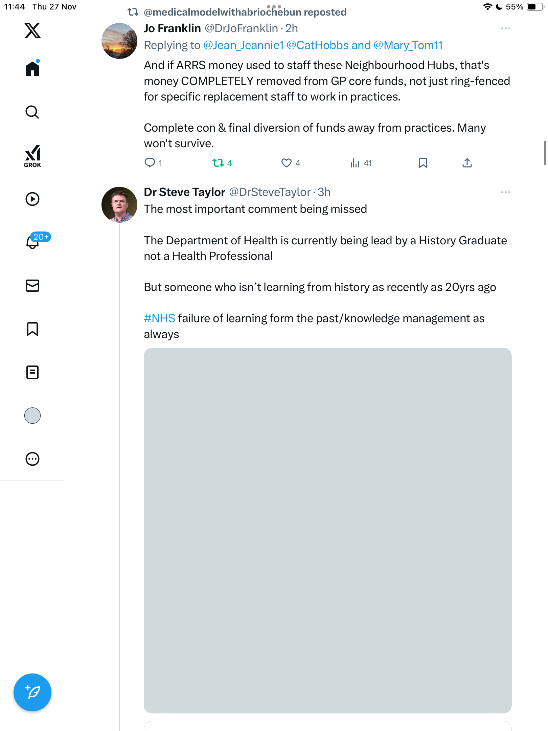Open @Jean_Jeannie1 mention link
This screenshot has height=731, width=548.
(x=243, y=45)
